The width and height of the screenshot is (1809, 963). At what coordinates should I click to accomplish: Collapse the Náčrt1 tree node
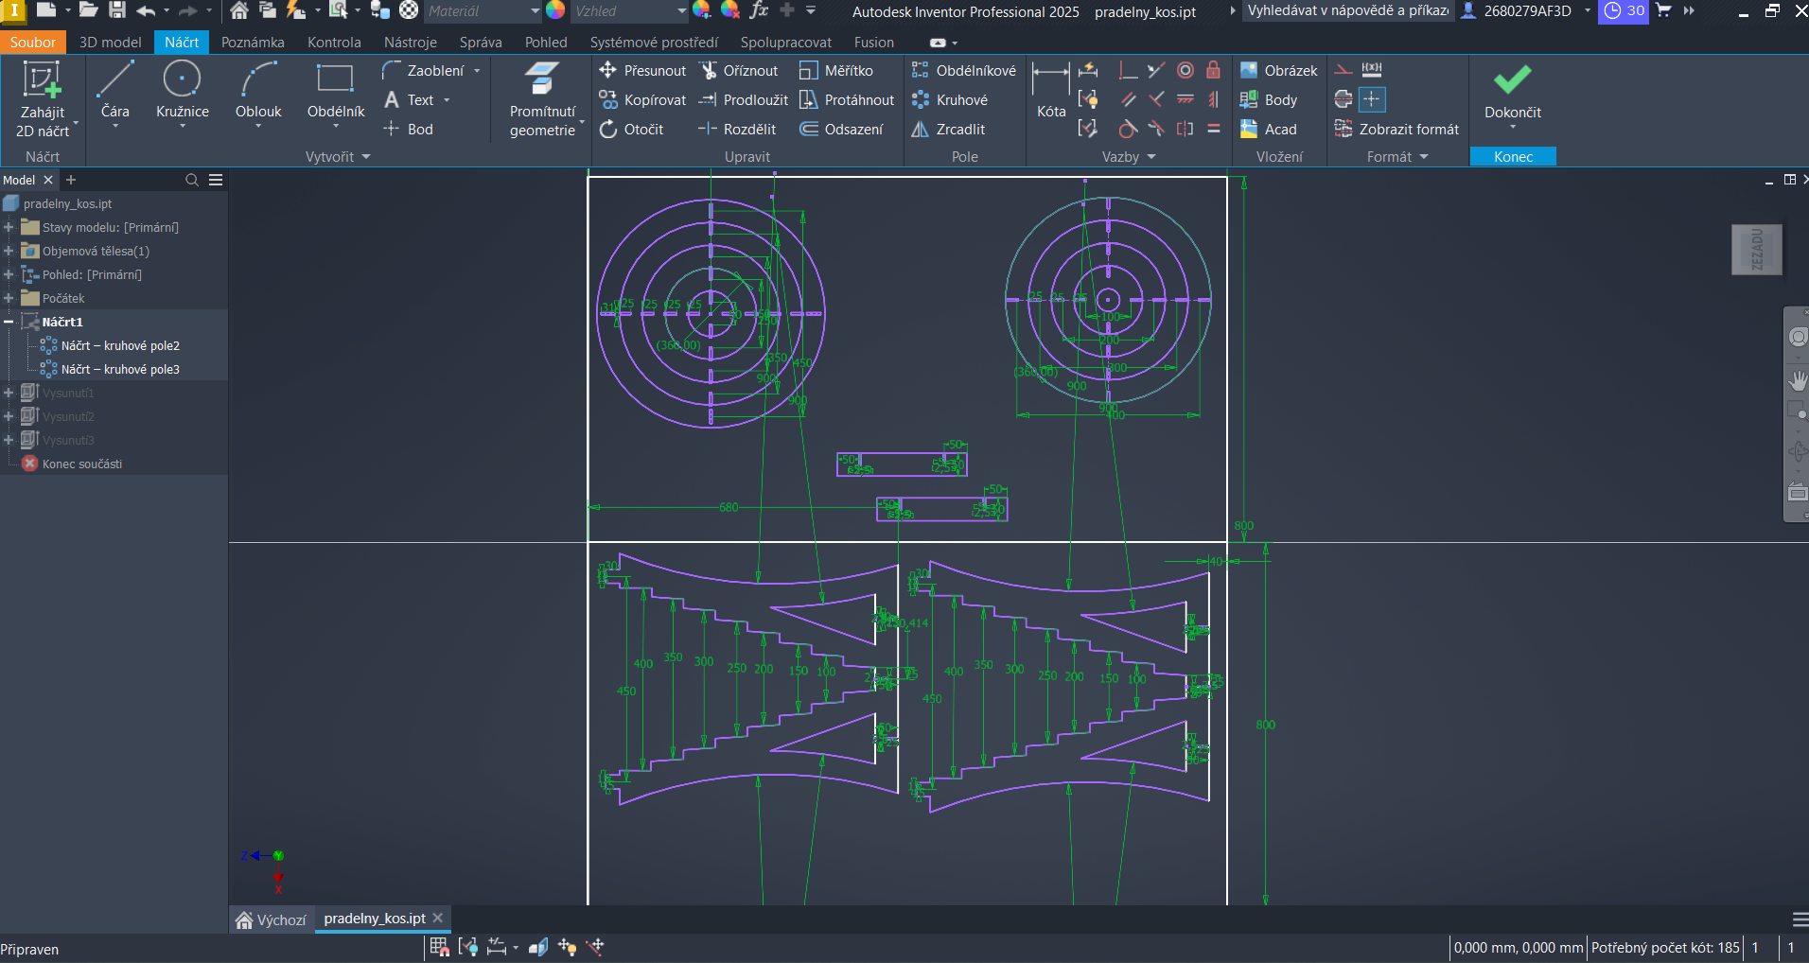coord(9,322)
